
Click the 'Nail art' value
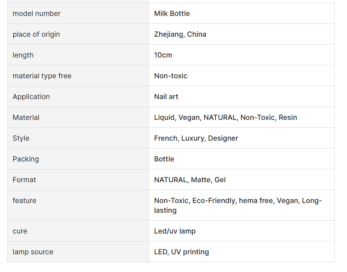click(x=166, y=97)
